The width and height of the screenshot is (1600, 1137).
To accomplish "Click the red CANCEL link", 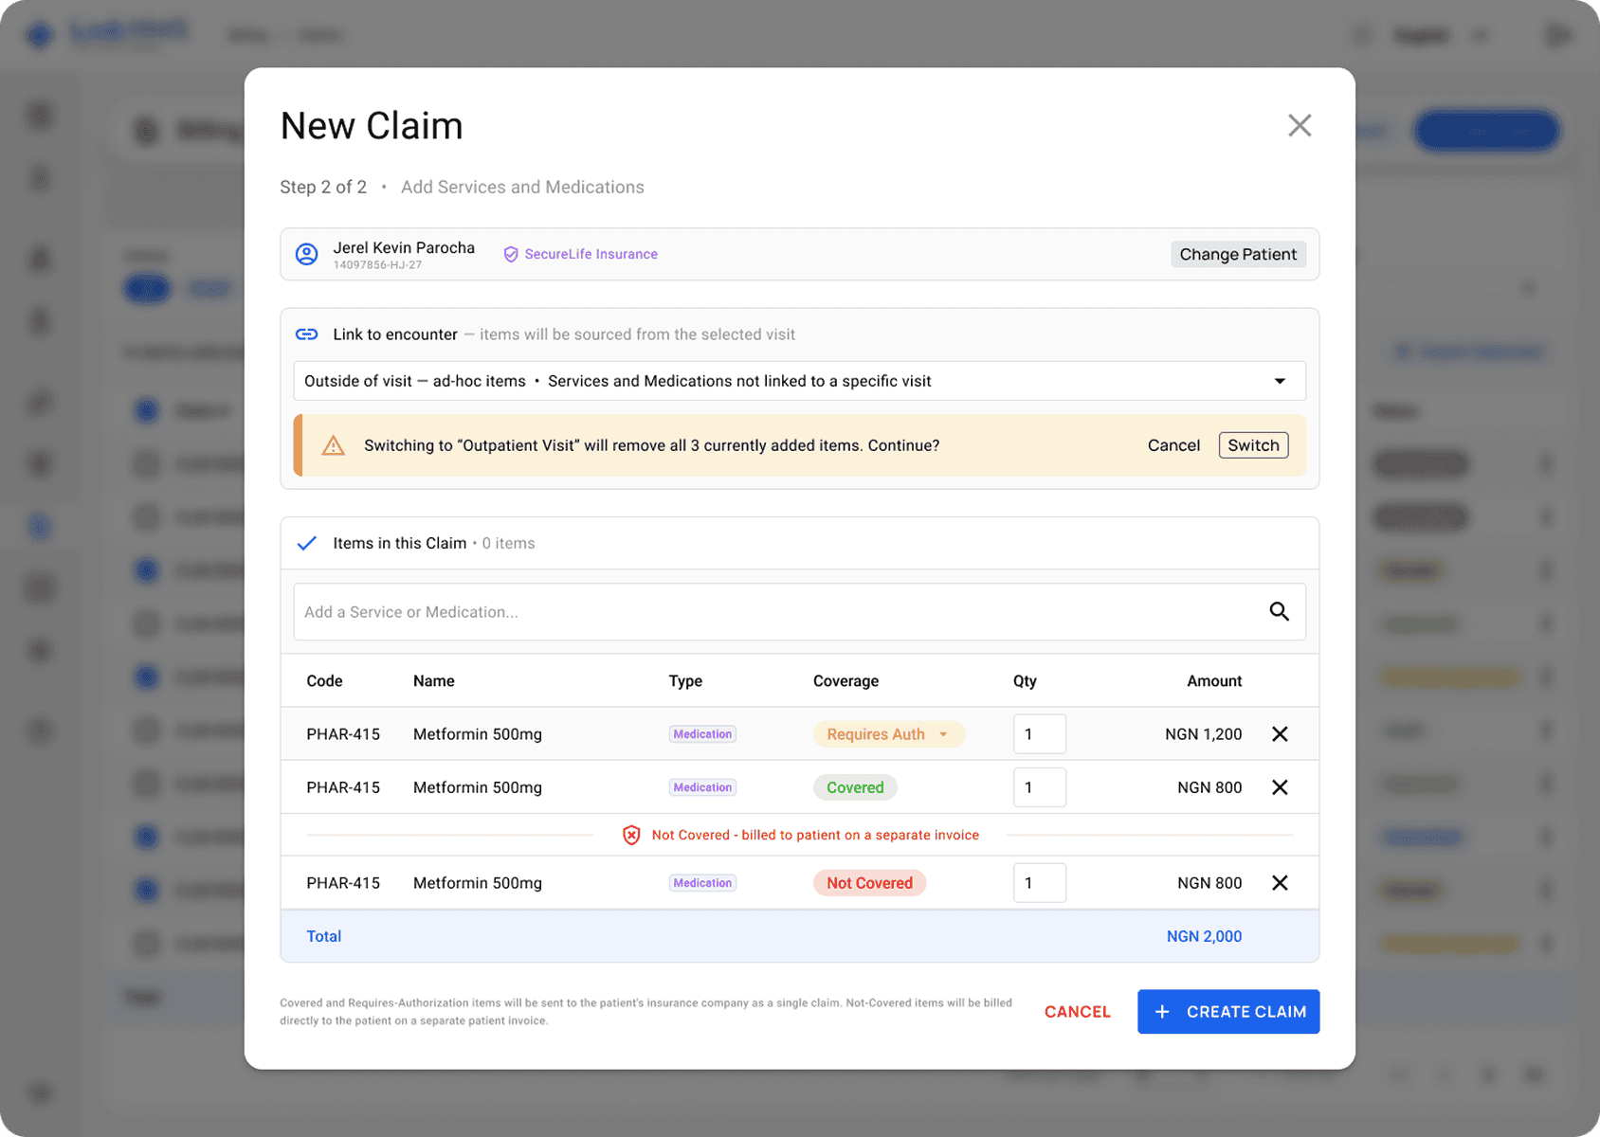I will coord(1077,1012).
